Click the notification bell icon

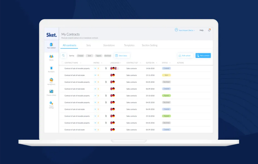(x=209, y=30)
